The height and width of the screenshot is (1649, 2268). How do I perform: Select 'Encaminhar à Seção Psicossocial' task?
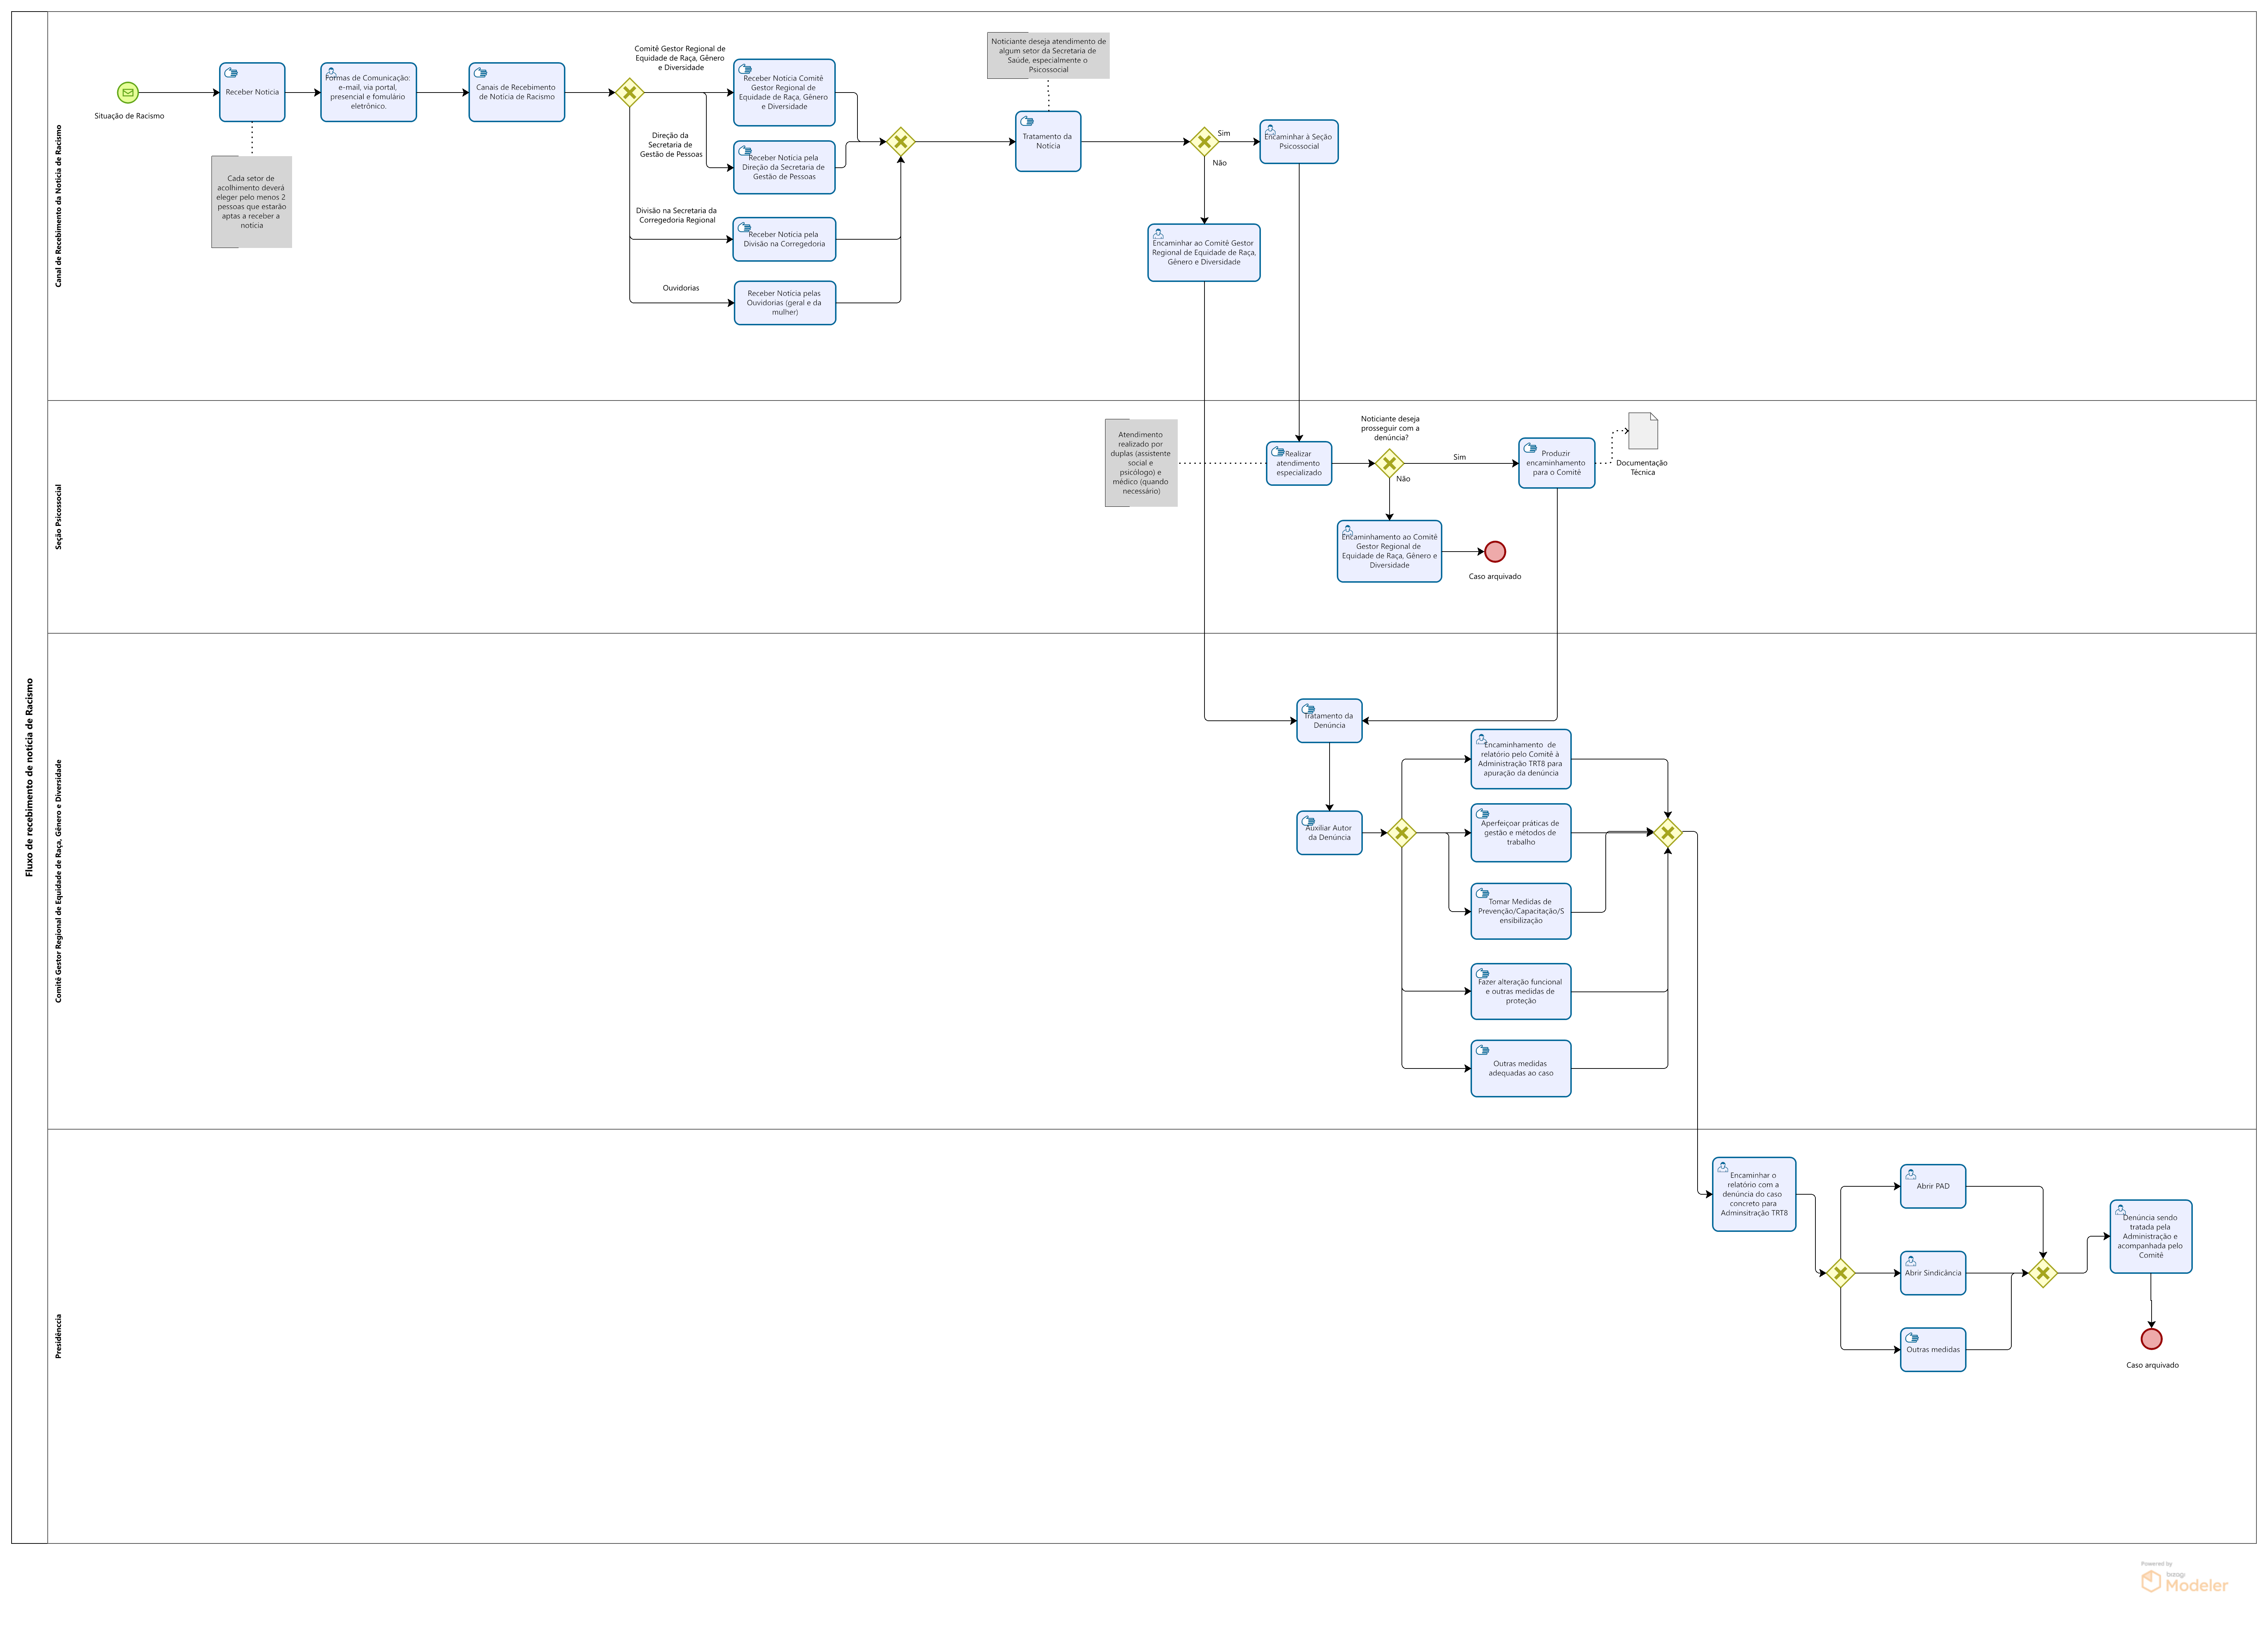(x=1298, y=142)
